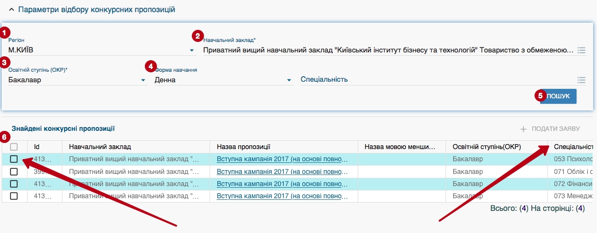Collapse the Параметри відбору конкурсних пропозицій section
Viewport: 597px width, 233px height.
pos(12,9)
